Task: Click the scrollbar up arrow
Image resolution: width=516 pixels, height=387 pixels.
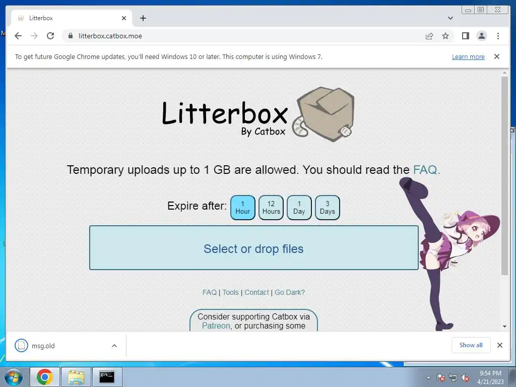Action: (x=504, y=73)
